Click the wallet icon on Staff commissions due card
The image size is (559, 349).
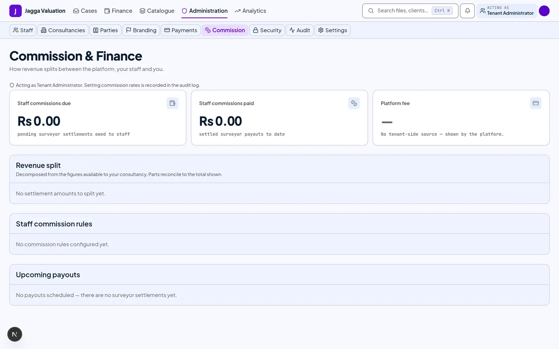[172, 103]
